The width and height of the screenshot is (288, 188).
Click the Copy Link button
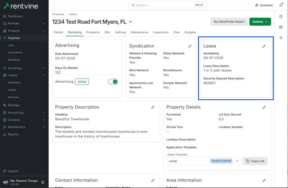(255, 161)
